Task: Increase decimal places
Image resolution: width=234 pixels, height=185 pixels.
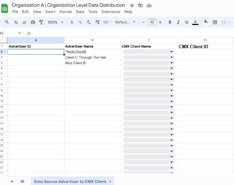Action: tap(97, 22)
